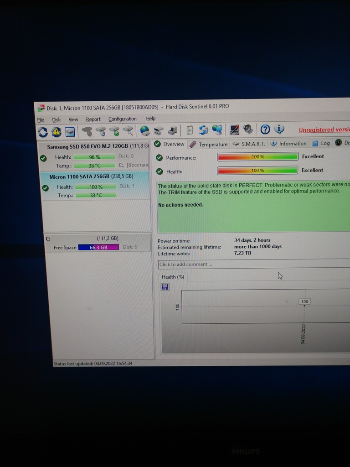This screenshot has width=350, height=467.
Task: Switch to the Overview tab
Action: coord(170,144)
